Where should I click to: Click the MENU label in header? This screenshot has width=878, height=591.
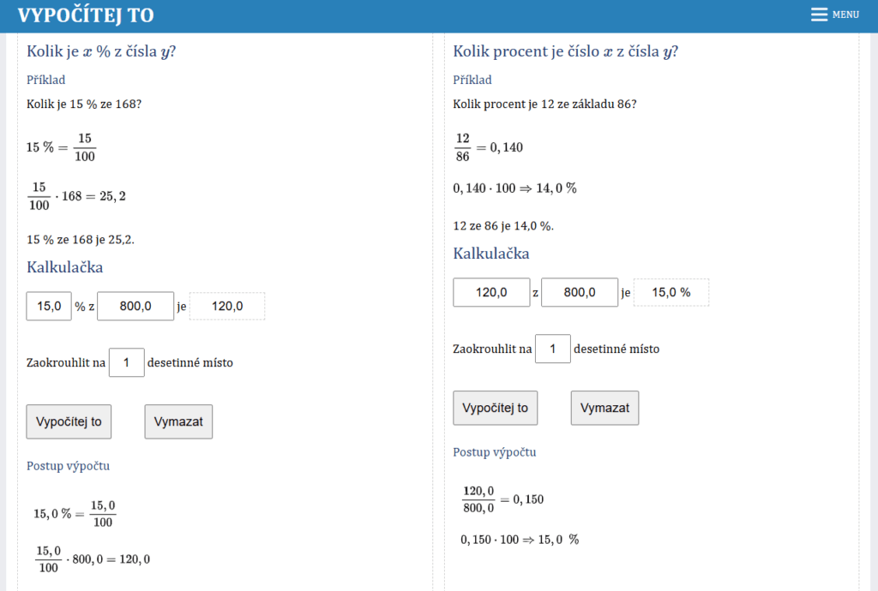coord(845,15)
